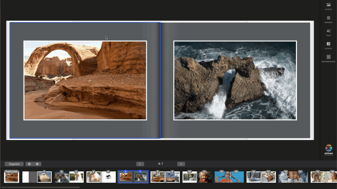Select the page 12 thumbnail
The width and height of the screenshot is (337, 189).
pos(222,177)
